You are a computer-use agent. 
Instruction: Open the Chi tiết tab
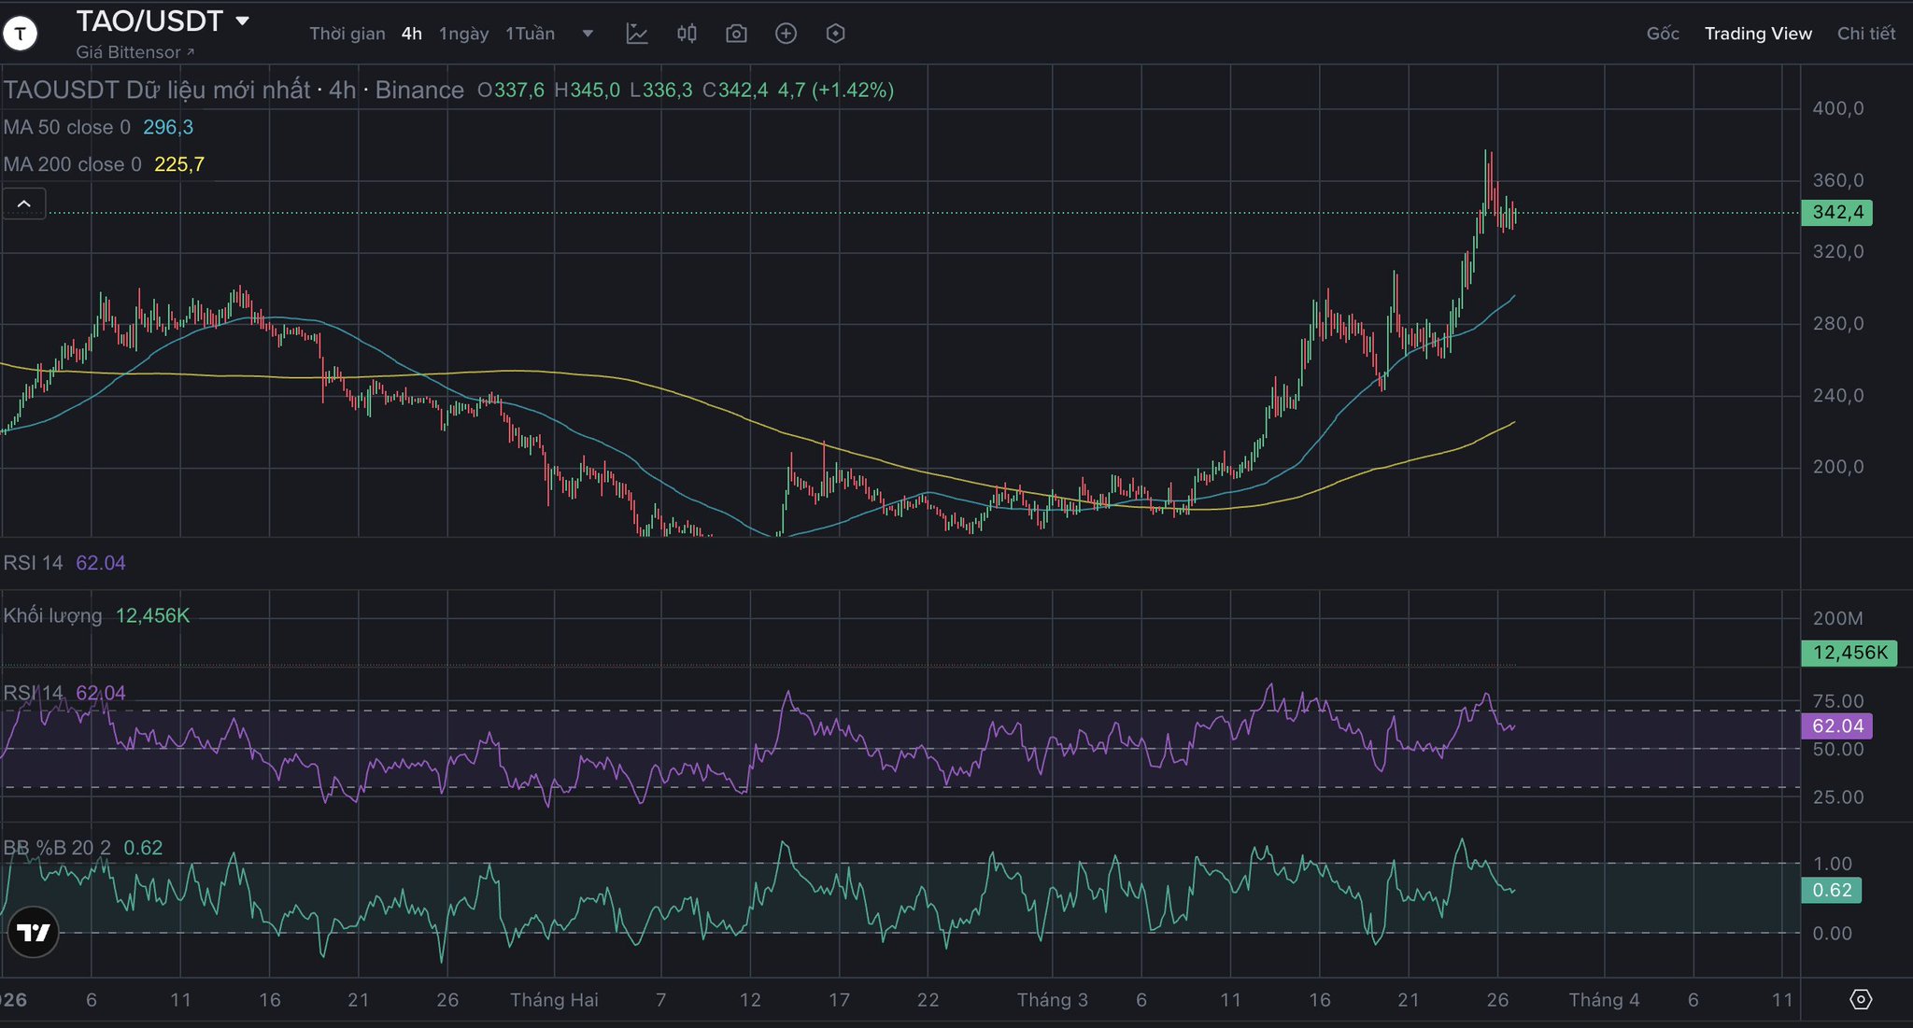click(x=1865, y=34)
